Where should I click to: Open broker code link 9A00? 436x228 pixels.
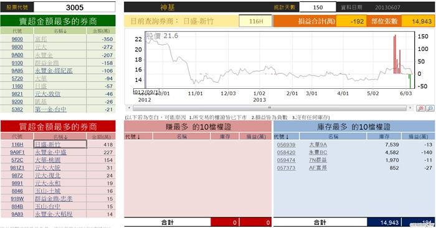click(17, 55)
